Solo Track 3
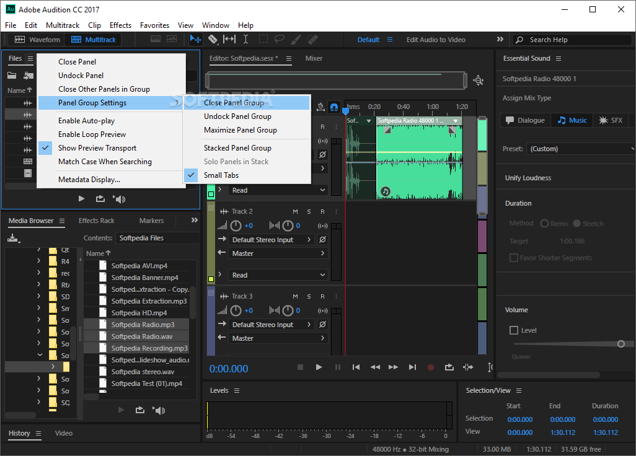 click(x=309, y=296)
